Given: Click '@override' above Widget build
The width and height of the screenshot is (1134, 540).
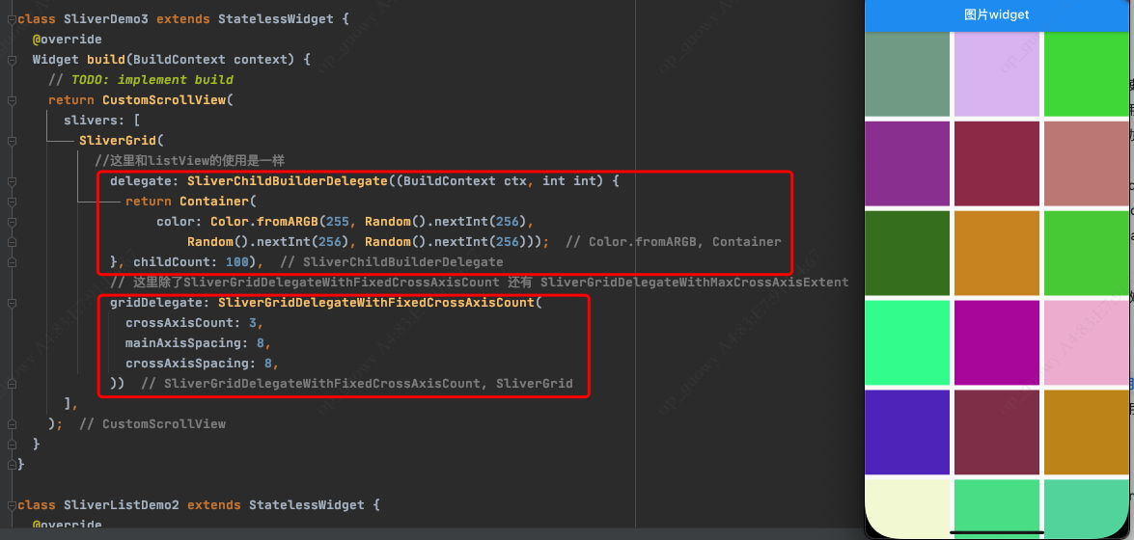Looking at the screenshot, I should pos(68,39).
